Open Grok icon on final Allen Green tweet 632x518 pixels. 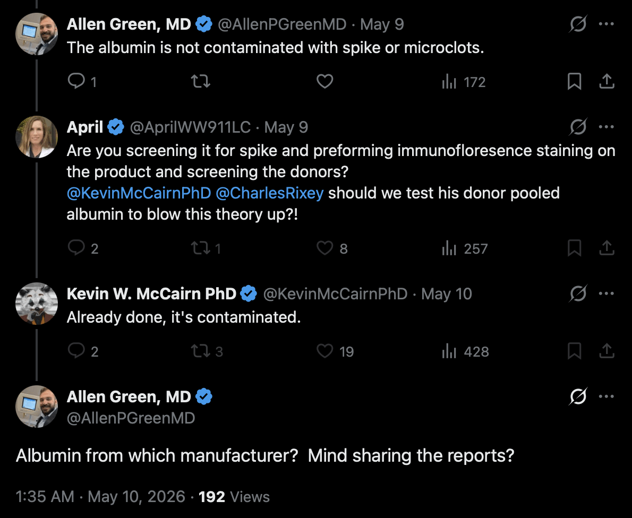click(x=578, y=396)
